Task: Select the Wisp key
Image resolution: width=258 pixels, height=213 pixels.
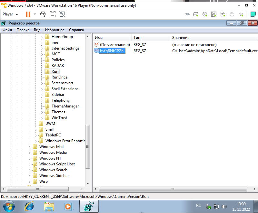Action: 44,181
